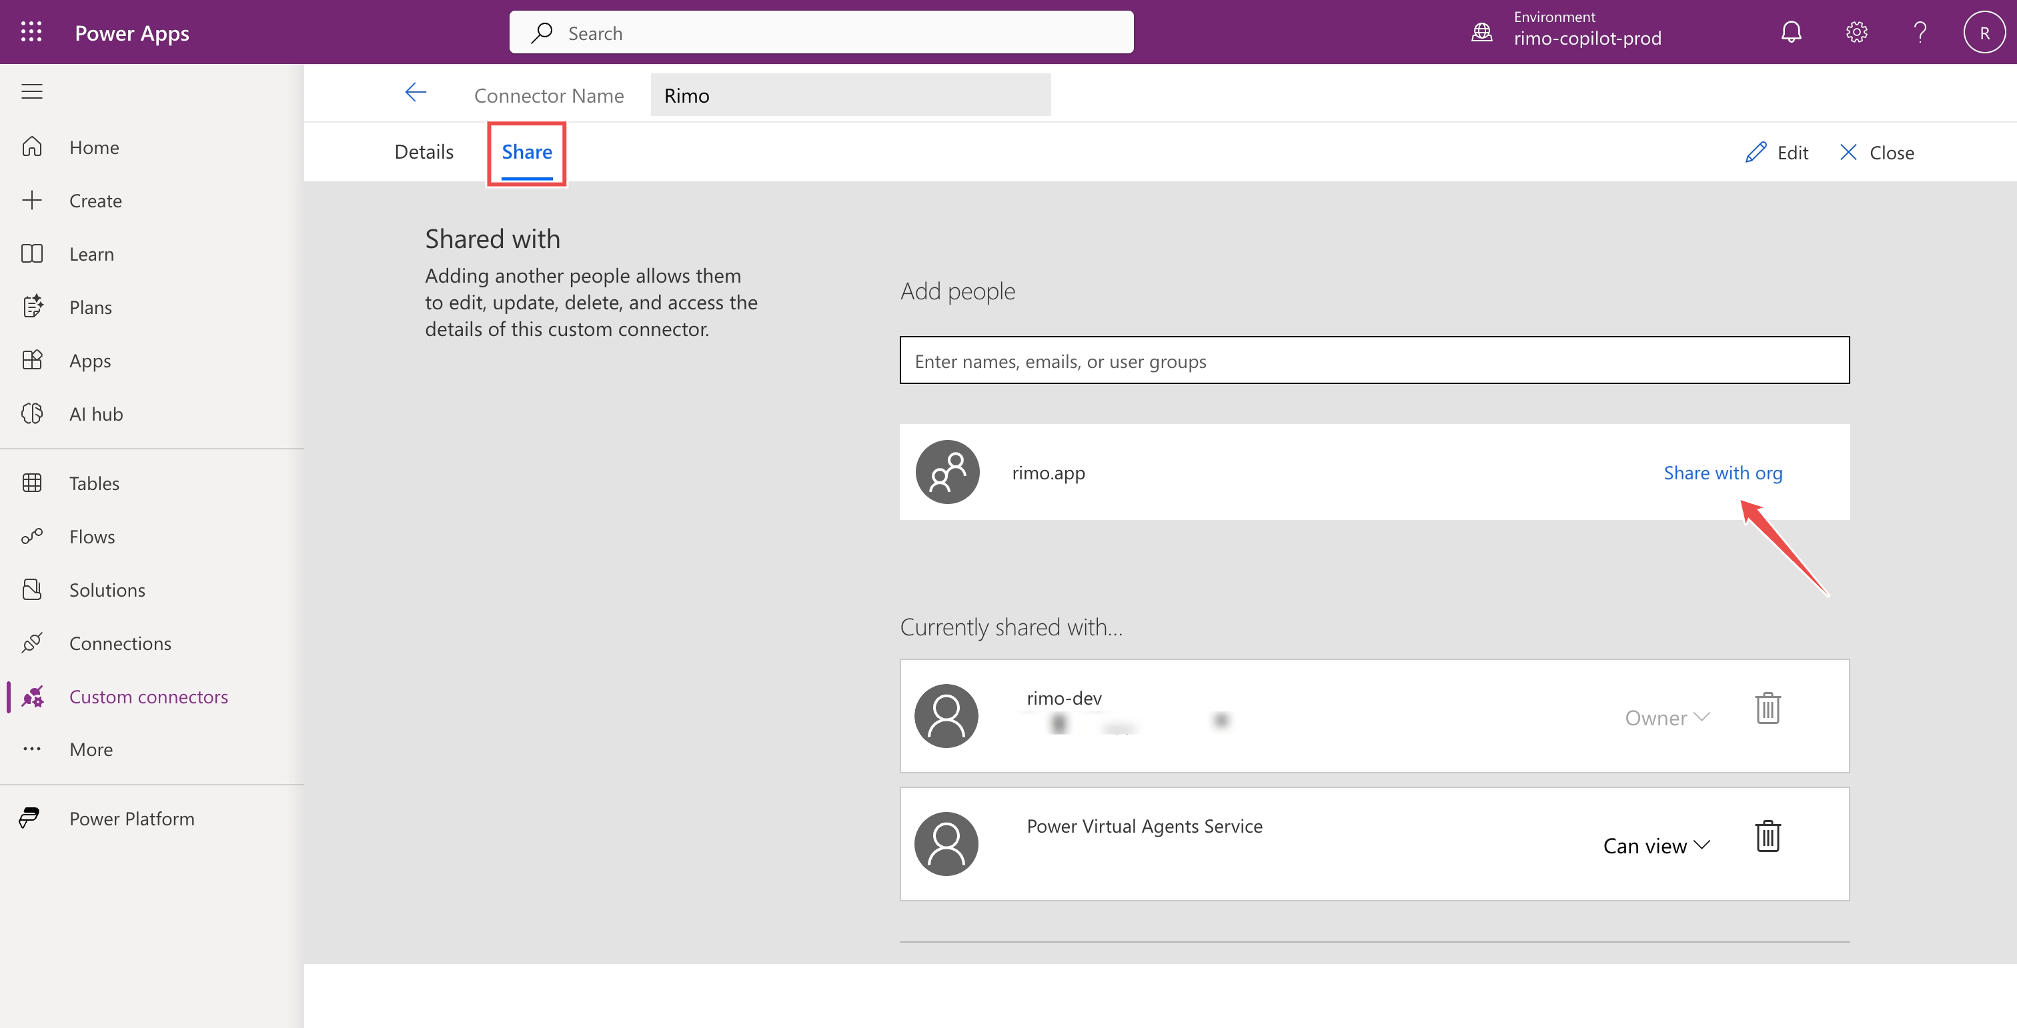Open the Environment picker rimo-copilot-prod

pyautogui.click(x=1586, y=29)
